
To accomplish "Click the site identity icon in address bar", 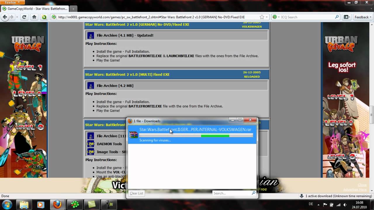I will point(54,17).
